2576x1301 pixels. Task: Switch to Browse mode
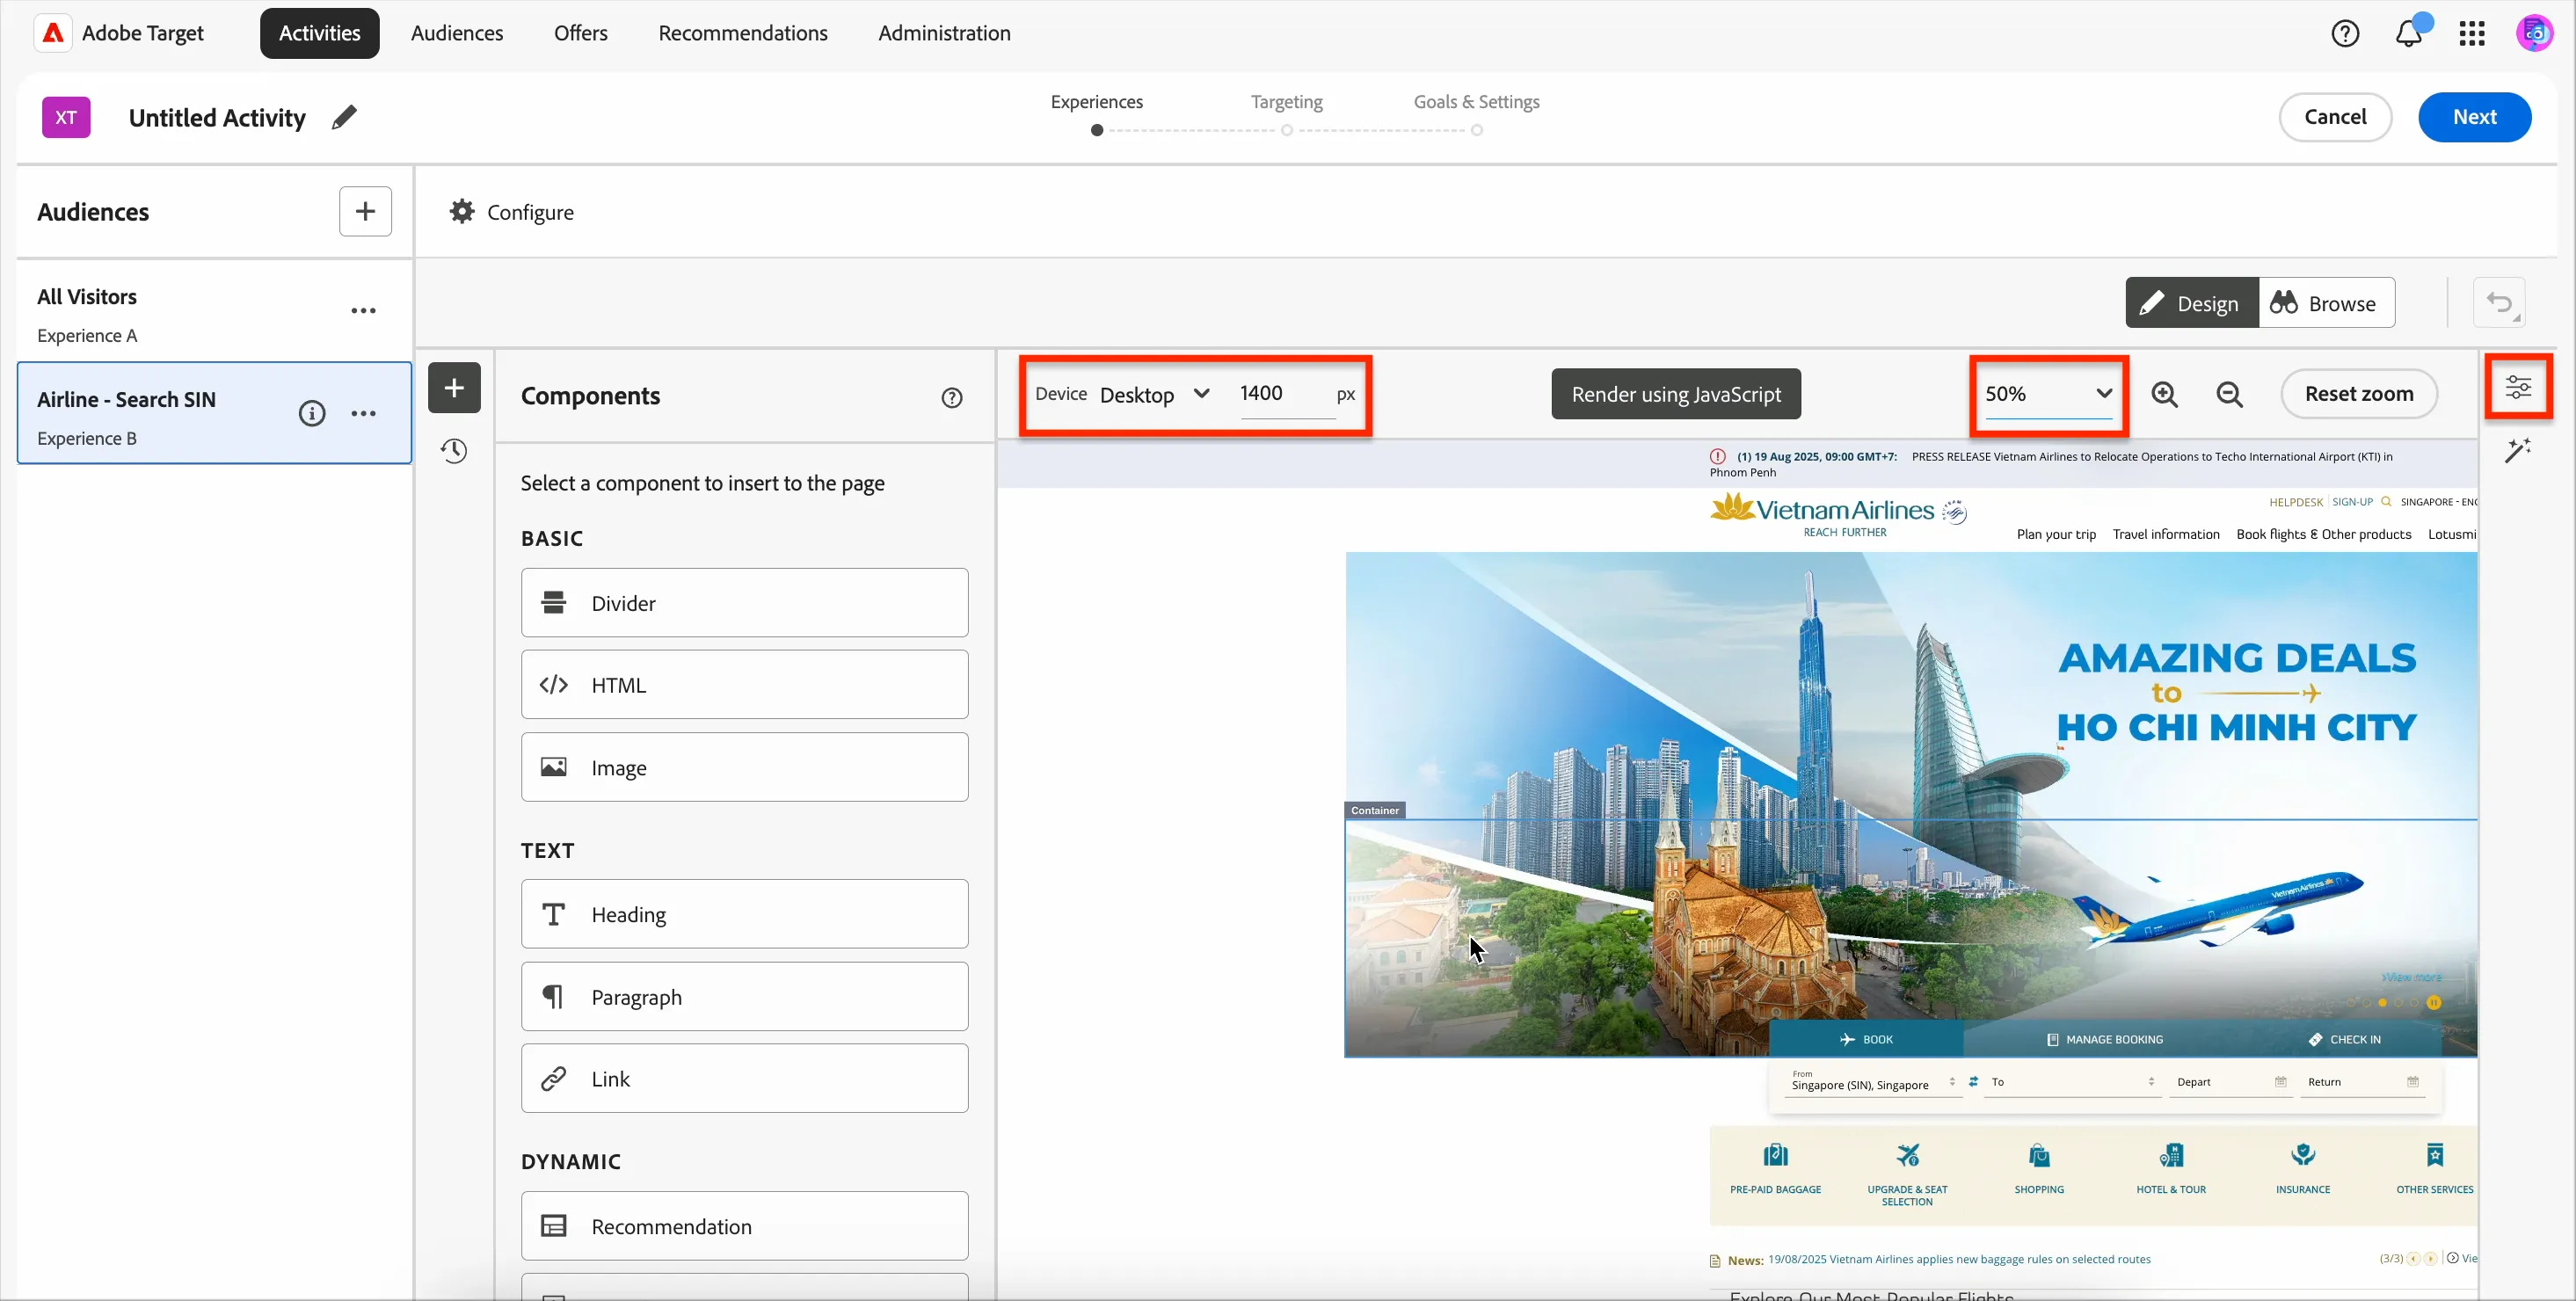pyautogui.click(x=2327, y=303)
